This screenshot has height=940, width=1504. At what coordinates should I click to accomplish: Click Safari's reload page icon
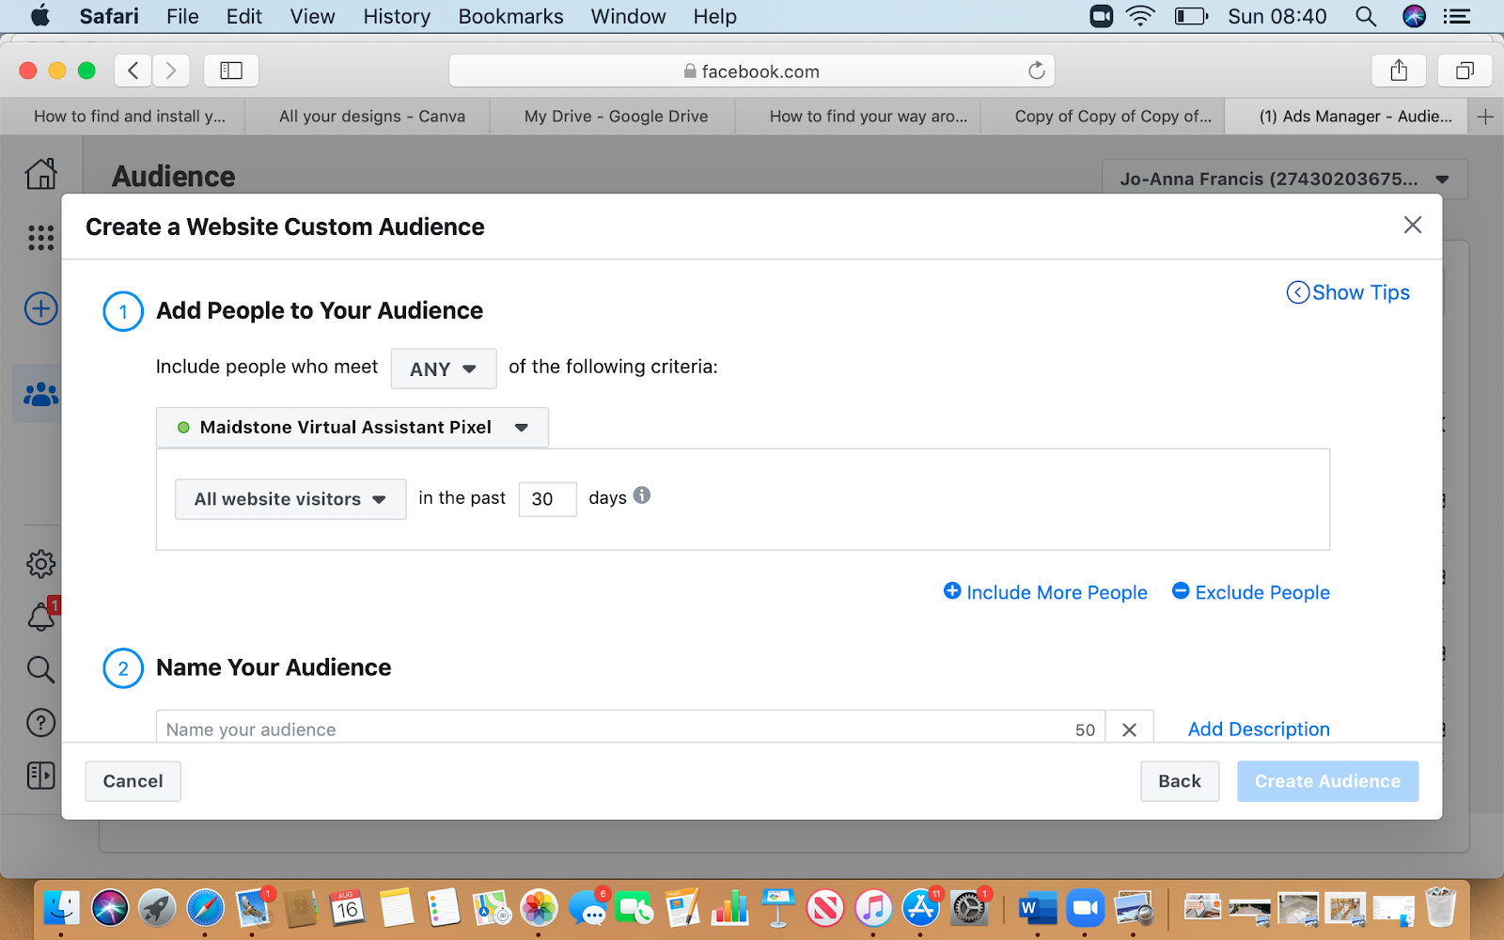click(1036, 70)
